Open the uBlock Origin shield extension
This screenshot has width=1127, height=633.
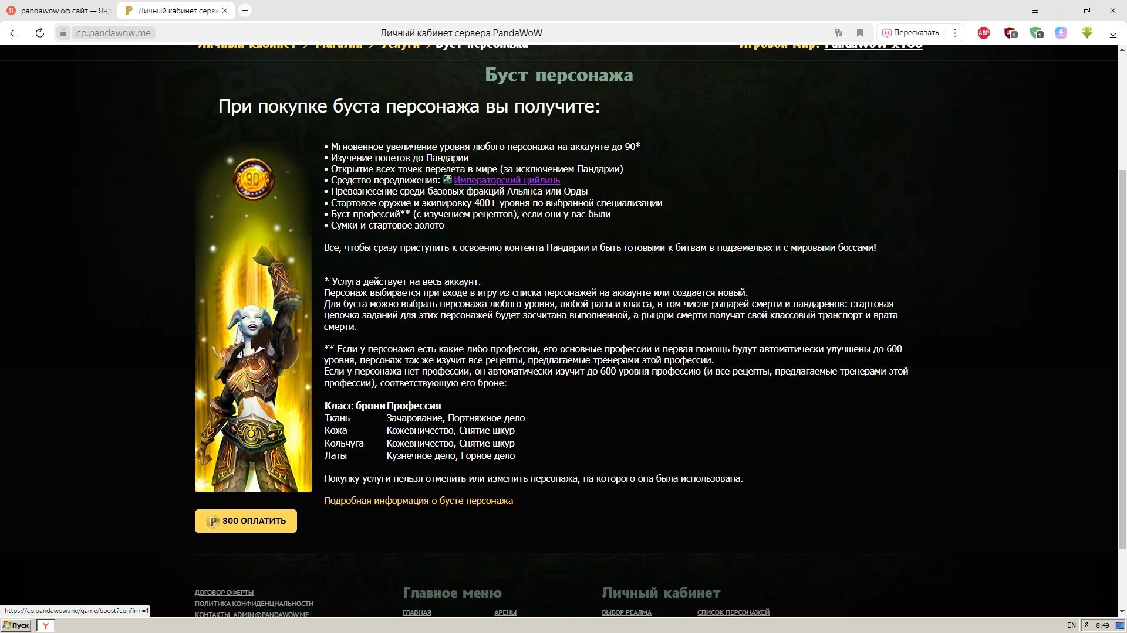click(x=1010, y=33)
